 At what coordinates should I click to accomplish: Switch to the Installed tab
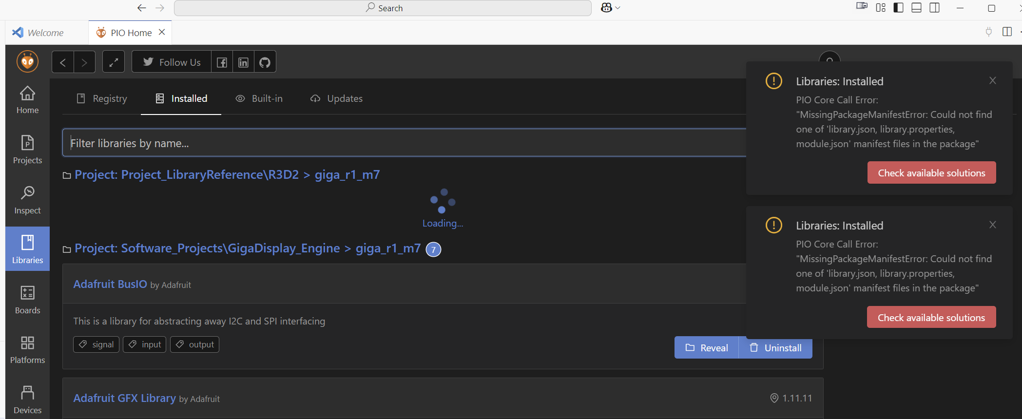point(181,98)
